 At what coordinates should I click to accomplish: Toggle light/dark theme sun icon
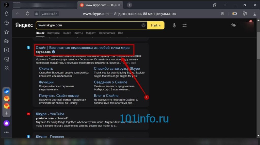[233, 25]
